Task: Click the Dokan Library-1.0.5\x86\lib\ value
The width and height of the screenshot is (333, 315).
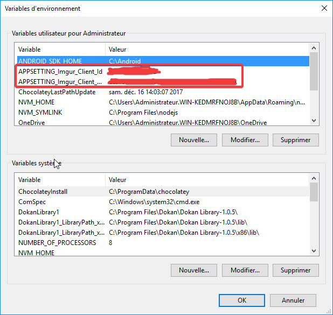Action: click(184, 233)
